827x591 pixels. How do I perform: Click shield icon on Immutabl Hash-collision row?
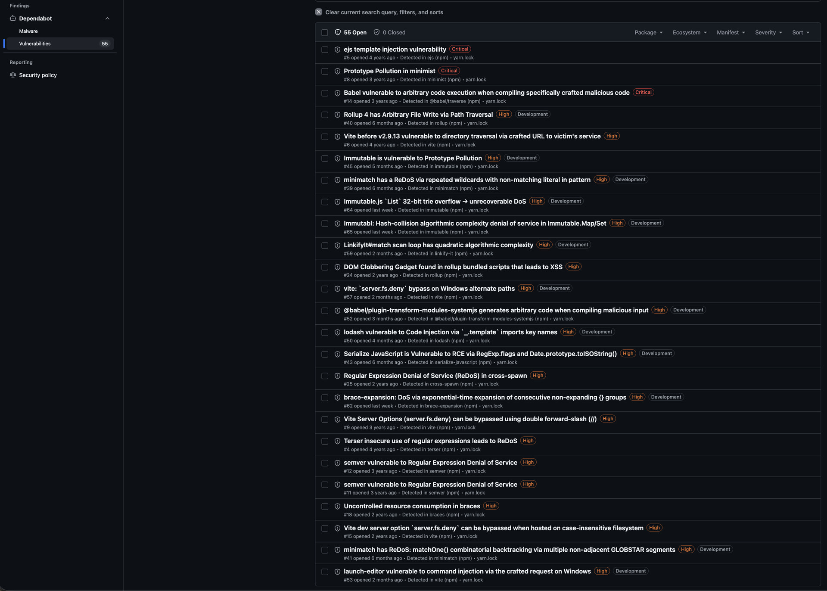(337, 224)
